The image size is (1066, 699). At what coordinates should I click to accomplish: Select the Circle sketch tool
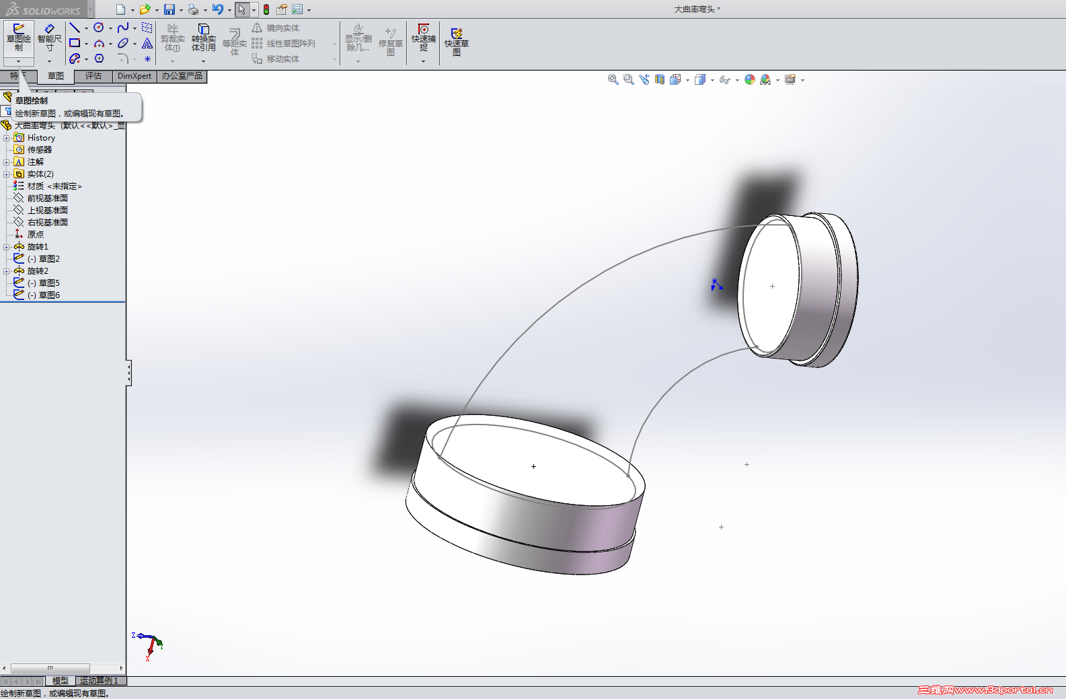point(99,28)
